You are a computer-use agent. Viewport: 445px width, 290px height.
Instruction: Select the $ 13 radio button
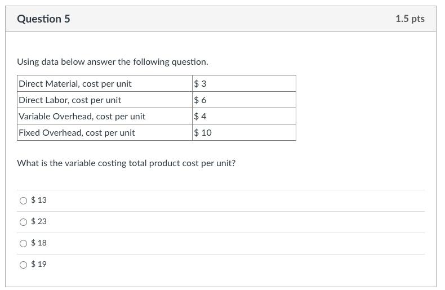(x=23, y=200)
